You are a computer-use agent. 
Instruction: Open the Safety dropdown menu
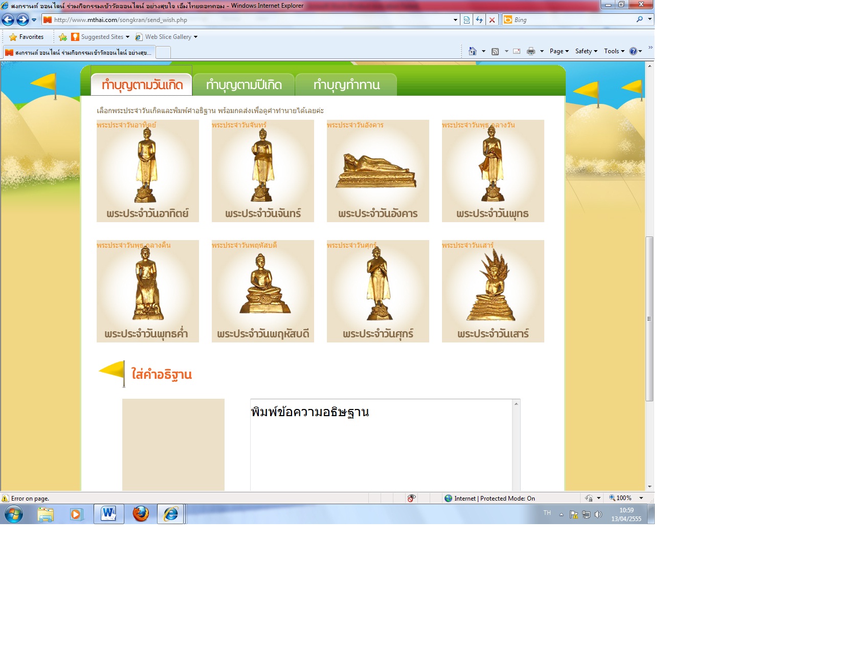(586, 51)
